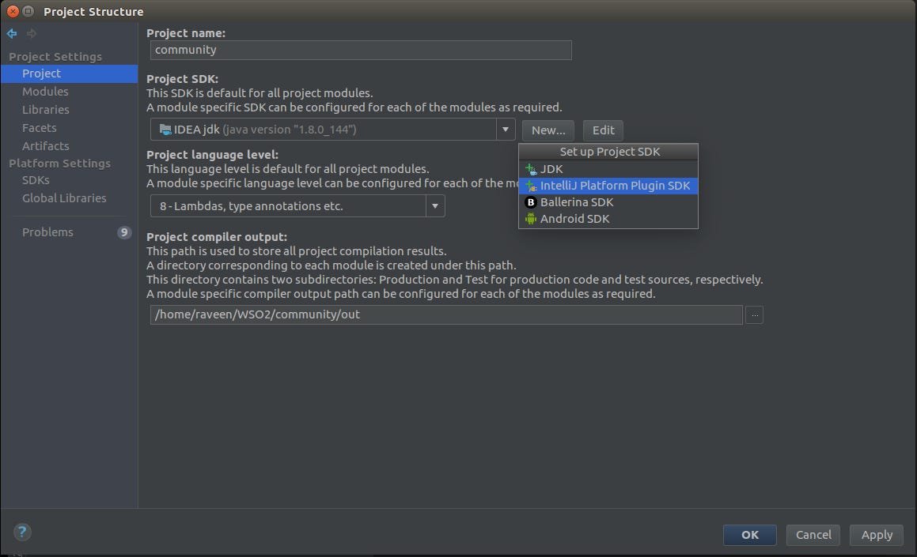
Task: Browse compiler output path with ellipsis button
Action: coord(755,314)
